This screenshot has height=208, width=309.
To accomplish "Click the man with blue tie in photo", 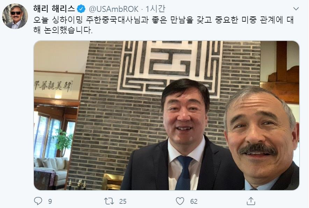I will pyautogui.click(x=182, y=136).
